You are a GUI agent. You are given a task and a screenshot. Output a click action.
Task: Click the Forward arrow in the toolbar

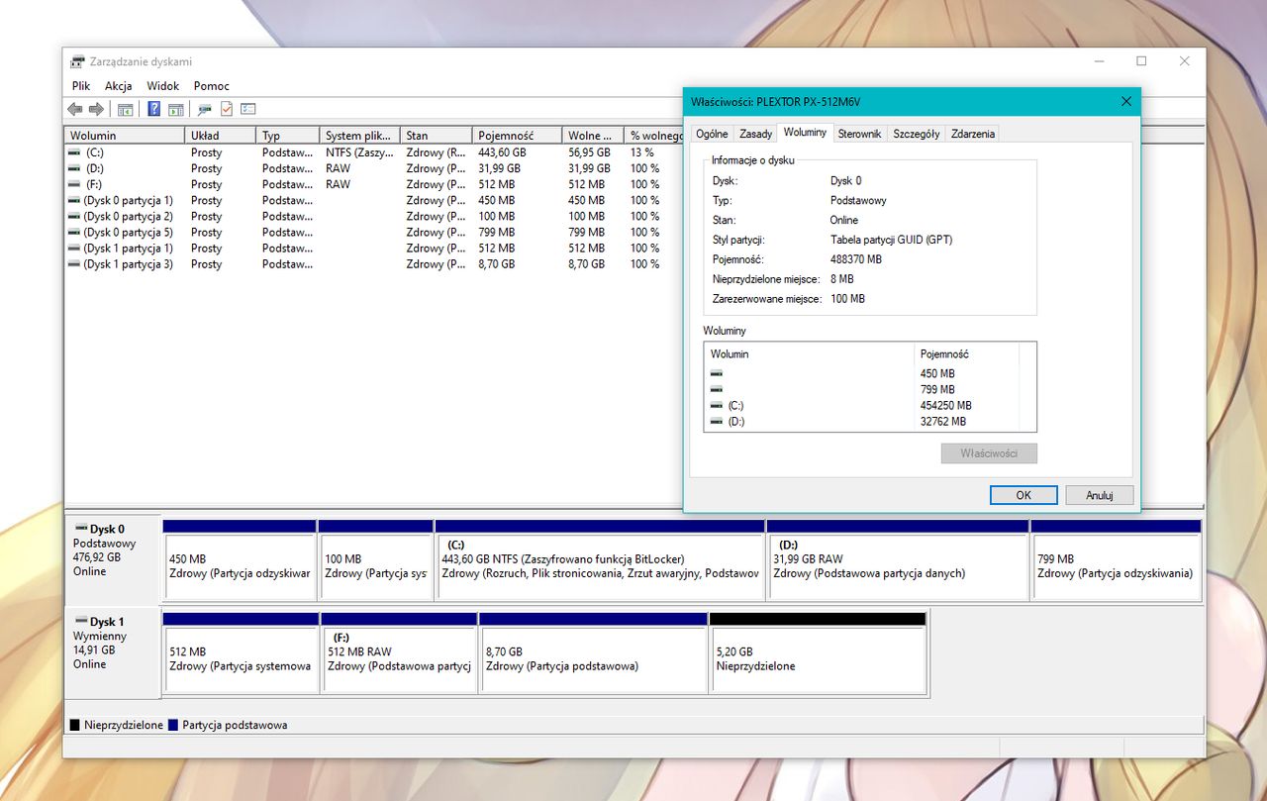[x=96, y=109]
